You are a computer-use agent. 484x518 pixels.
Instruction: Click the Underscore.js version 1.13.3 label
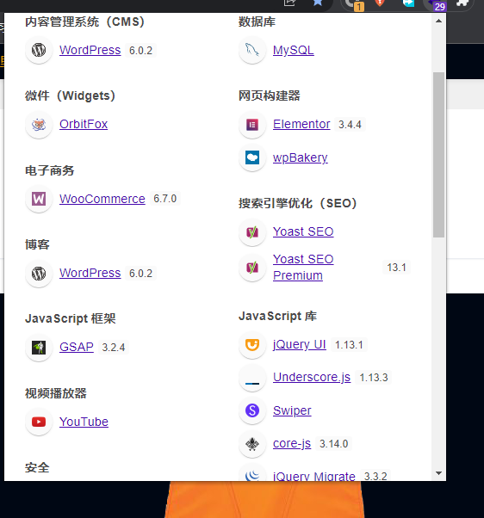point(374,378)
